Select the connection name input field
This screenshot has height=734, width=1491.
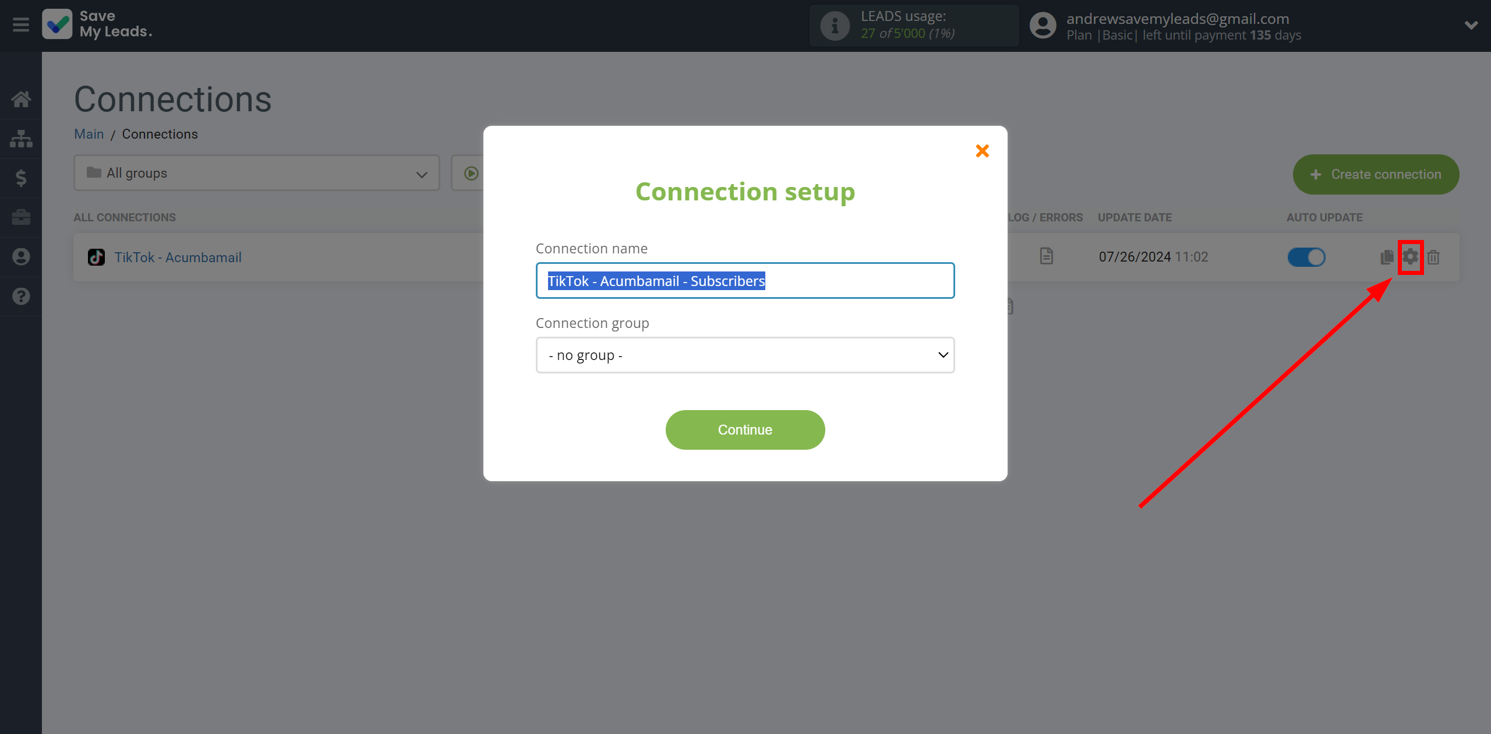744,280
